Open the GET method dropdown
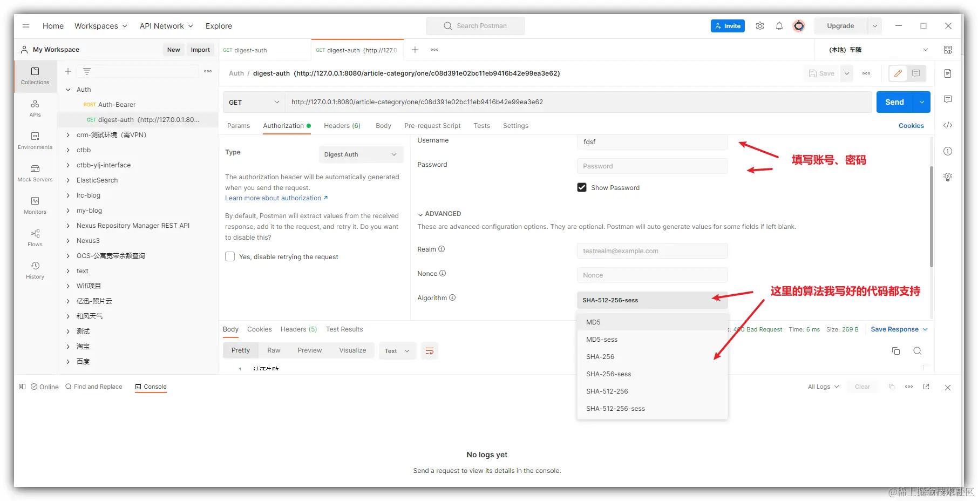Image resolution: width=978 pixels, height=501 pixels. pyautogui.click(x=254, y=102)
